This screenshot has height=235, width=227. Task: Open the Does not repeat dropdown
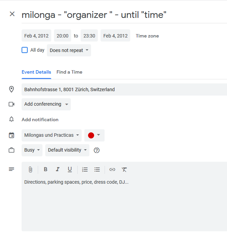69,50
